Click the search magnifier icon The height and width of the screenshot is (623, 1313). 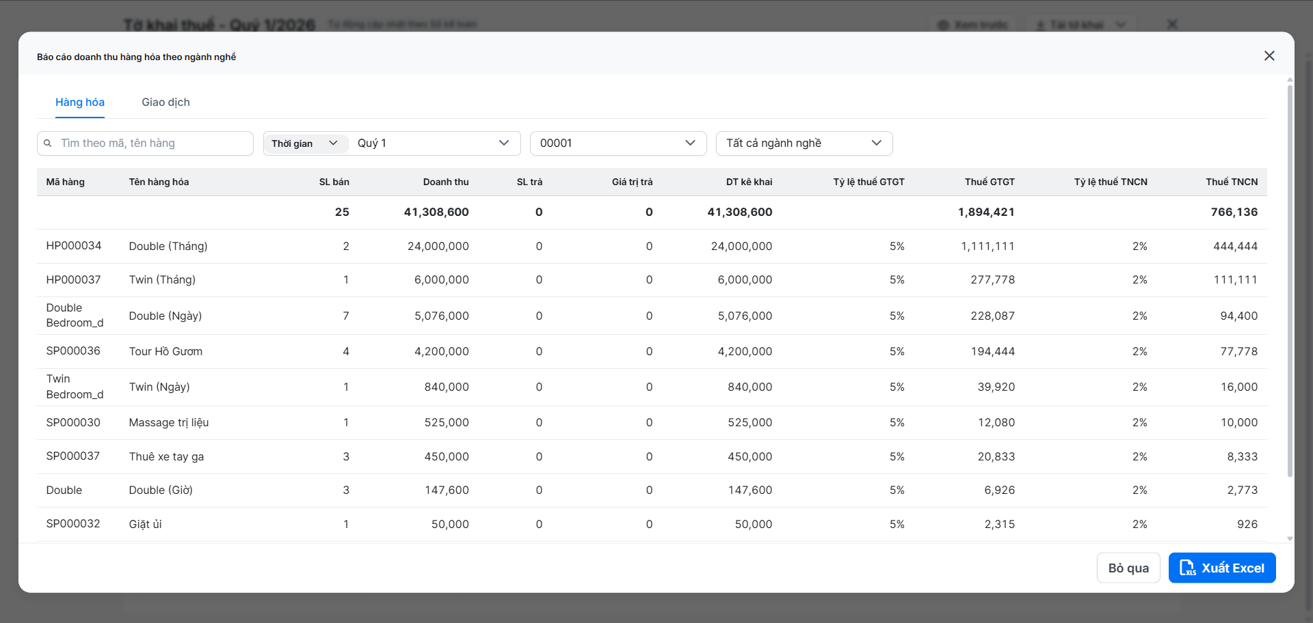pyautogui.click(x=48, y=143)
